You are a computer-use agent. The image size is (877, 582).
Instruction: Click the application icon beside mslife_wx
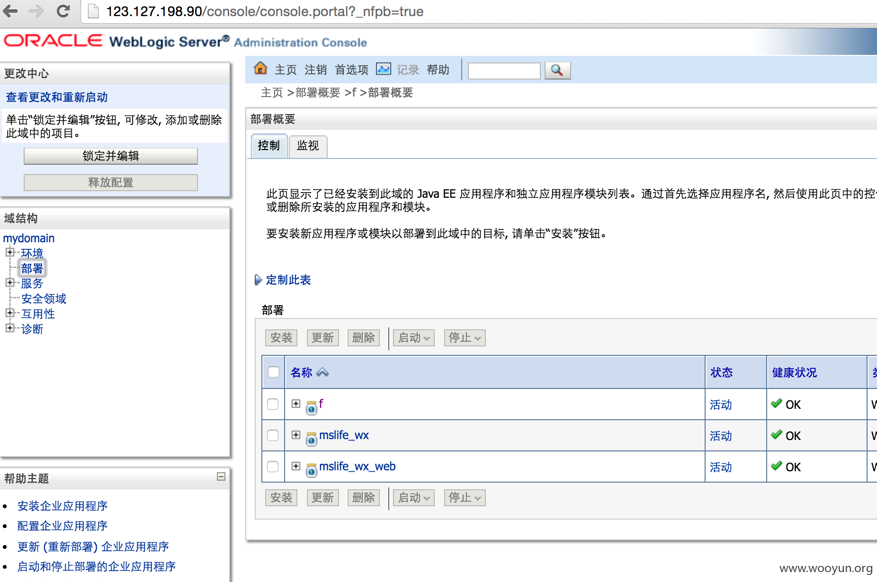coord(311,439)
